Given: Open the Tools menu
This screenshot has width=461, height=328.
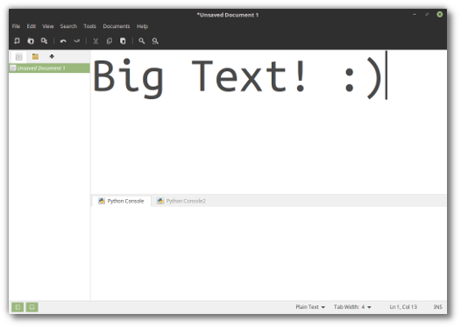Looking at the screenshot, I should pos(89,26).
